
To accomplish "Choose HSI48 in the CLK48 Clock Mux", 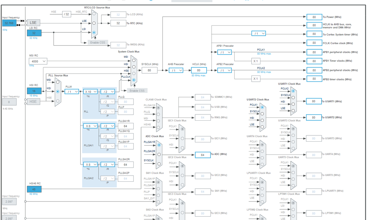I will (158, 127).
